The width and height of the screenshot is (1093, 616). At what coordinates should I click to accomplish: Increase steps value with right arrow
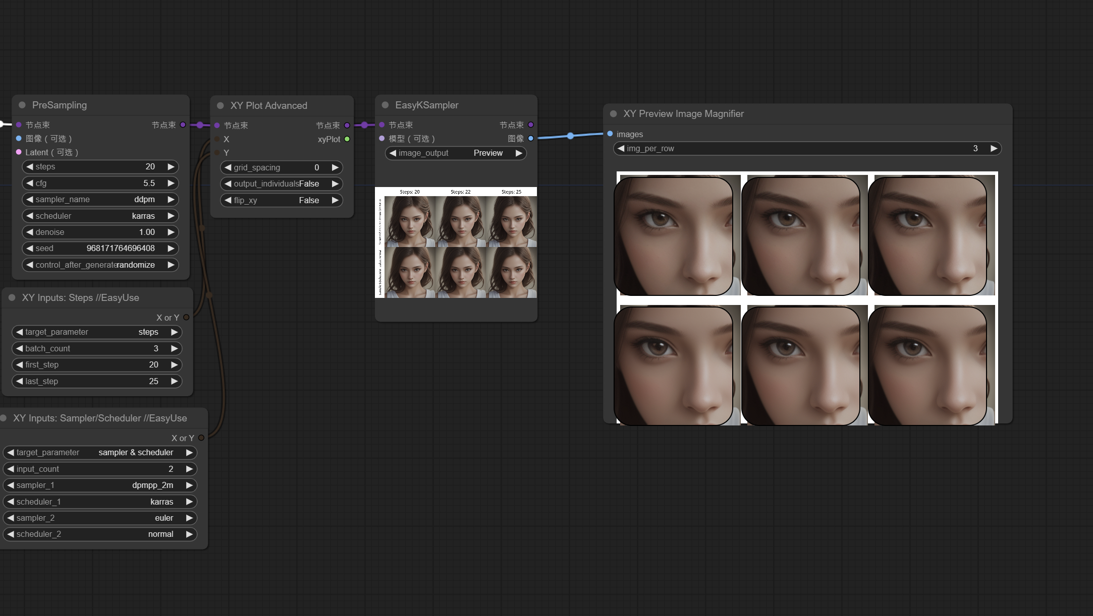point(171,167)
